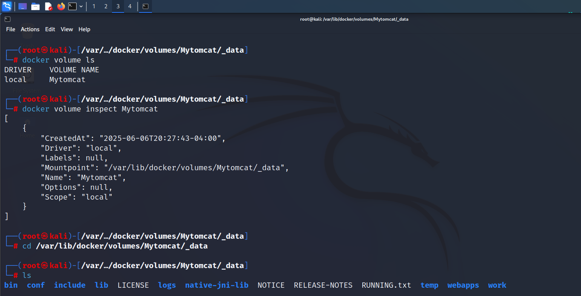581x296 pixels.
Task: Click the "Scope": "local" line
Action: [x=77, y=197]
